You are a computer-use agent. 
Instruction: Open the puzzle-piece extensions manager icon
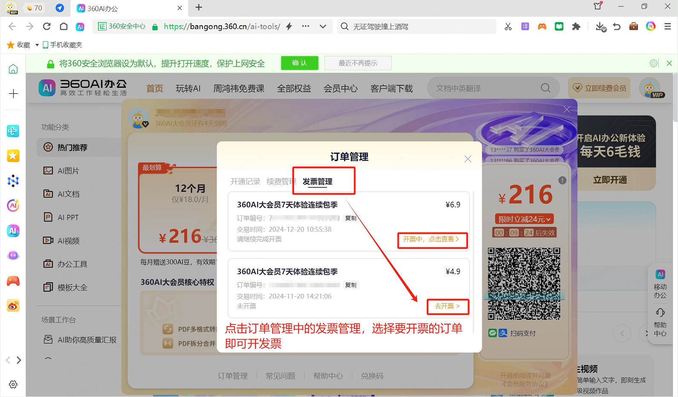[576, 26]
